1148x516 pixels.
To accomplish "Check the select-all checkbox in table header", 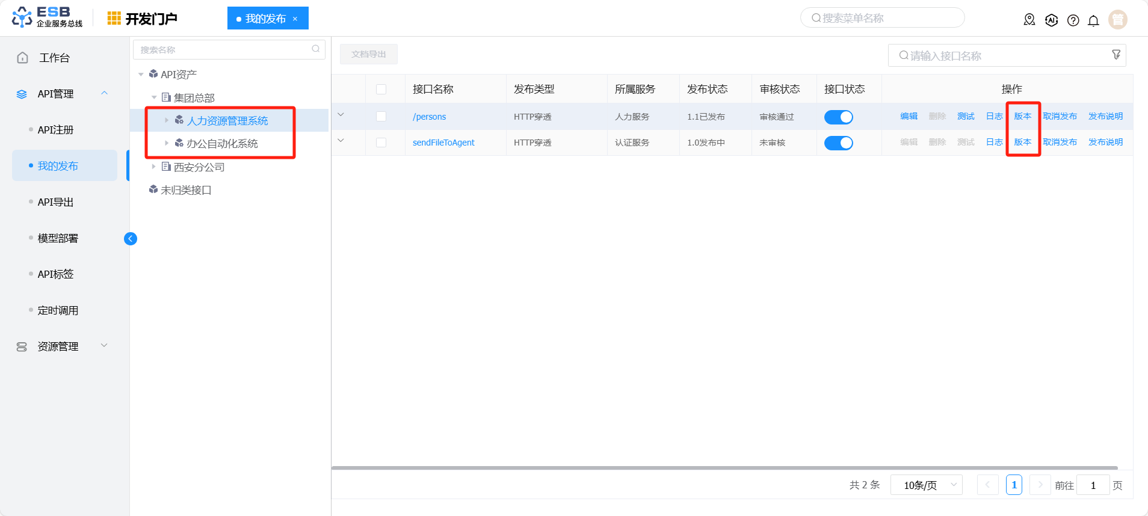I will 381,90.
